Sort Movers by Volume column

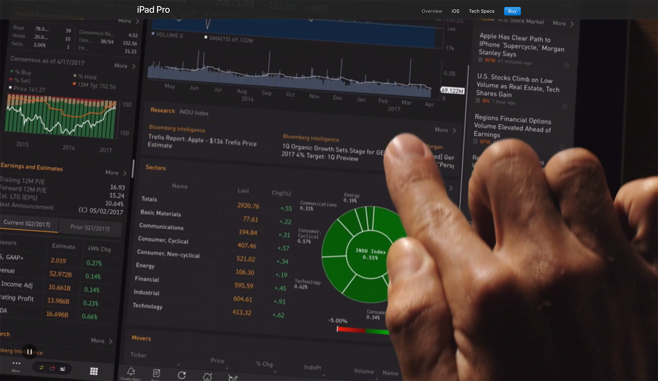[364, 371]
